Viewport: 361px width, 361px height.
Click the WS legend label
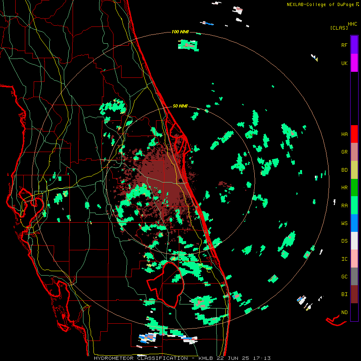click(x=344, y=223)
